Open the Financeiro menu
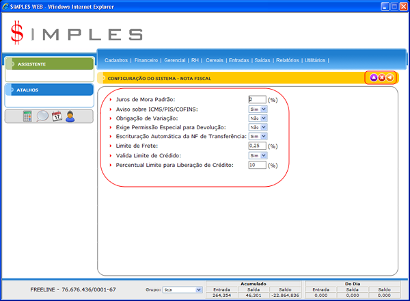The height and width of the screenshot is (301, 410). point(146,60)
